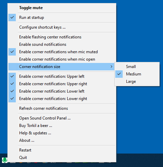Enable flashing center notifications

point(62,37)
